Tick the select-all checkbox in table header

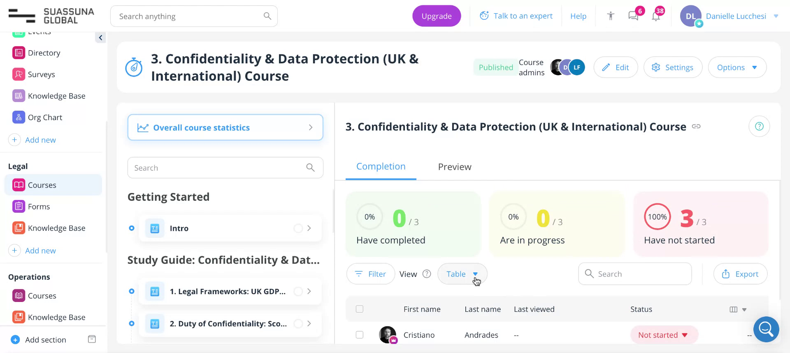pyautogui.click(x=360, y=309)
